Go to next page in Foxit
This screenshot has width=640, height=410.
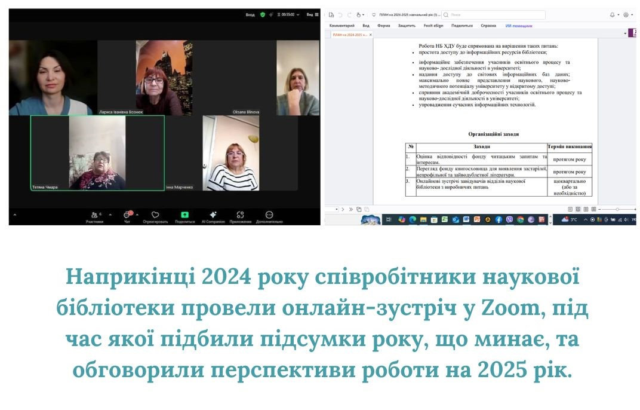[343, 209]
